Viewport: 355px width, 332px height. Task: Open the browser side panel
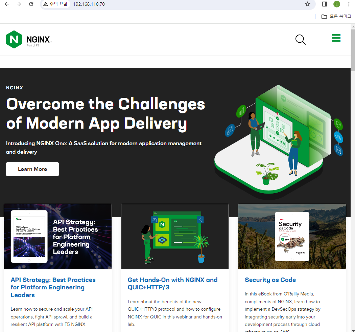coord(325,4)
